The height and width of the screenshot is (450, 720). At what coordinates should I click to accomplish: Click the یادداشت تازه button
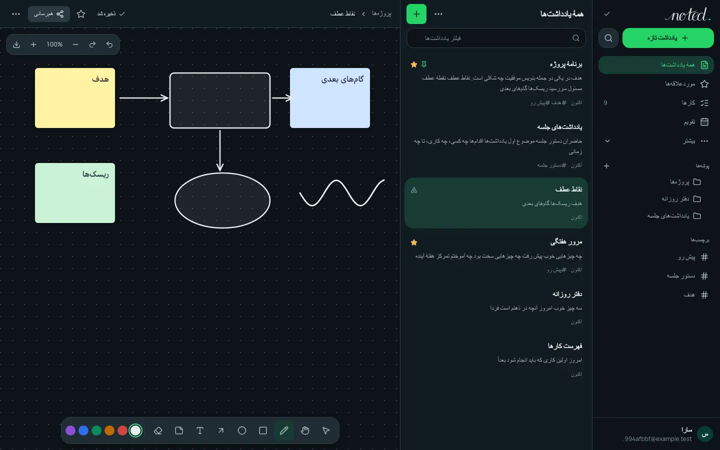point(668,38)
